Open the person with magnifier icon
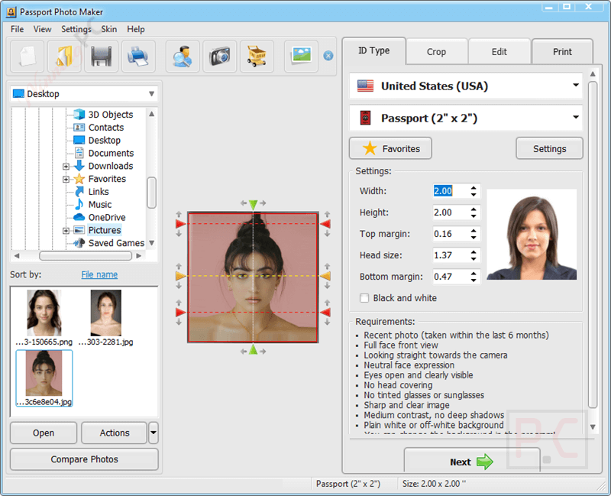This screenshot has width=611, height=496. (x=183, y=57)
